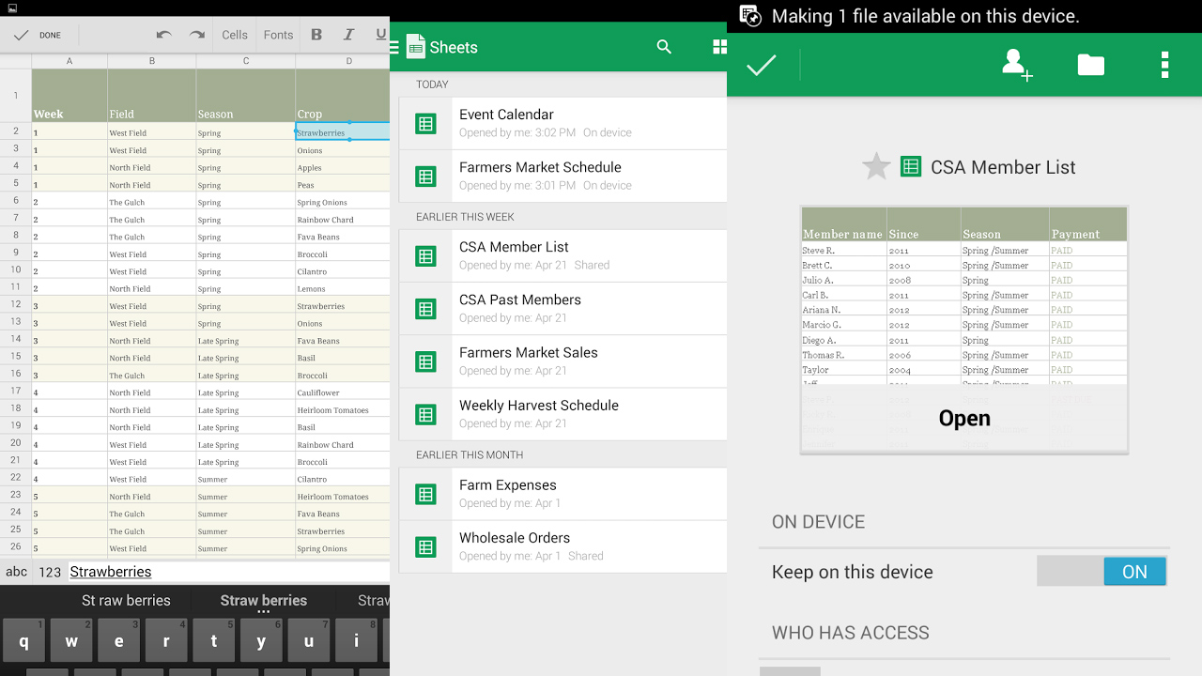Image resolution: width=1202 pixels, height=676 pixels.
Task: Open the Event Calendar spreadsheet
Action: pos(563,123)
